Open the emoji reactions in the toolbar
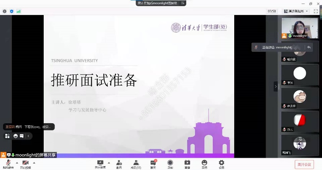The width and height of the screenshot is (322, 170). point(204,163)
